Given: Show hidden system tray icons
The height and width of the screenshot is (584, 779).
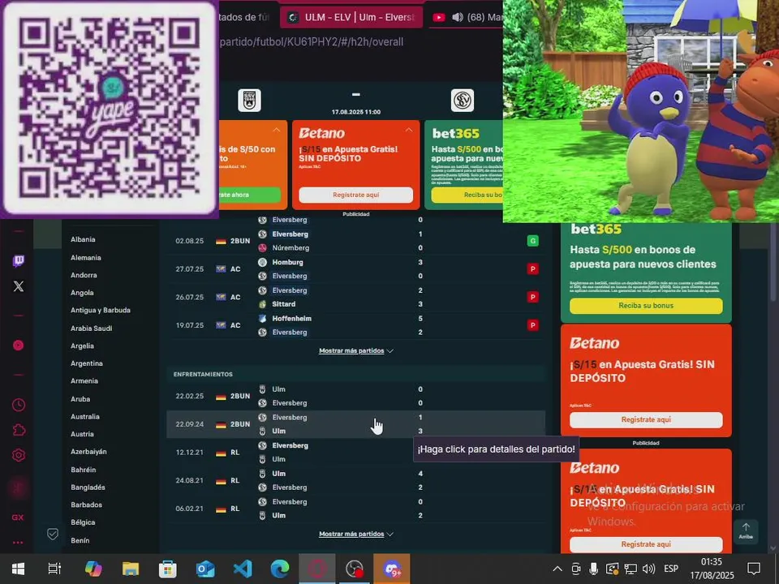Looking at the screenshot, I should (557, 569).
